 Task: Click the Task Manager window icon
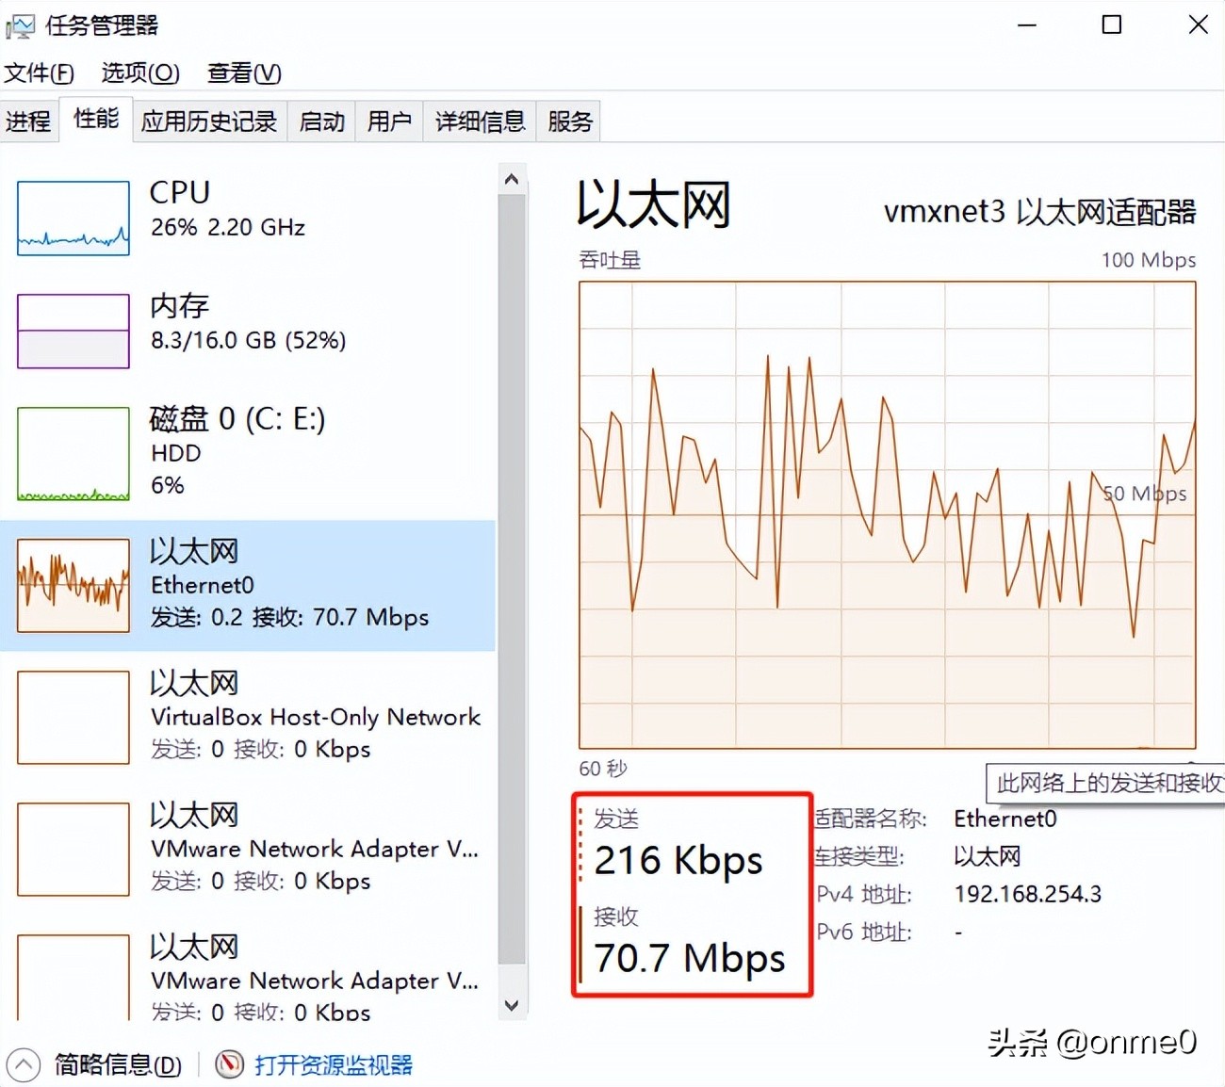[x=20, y=24]
